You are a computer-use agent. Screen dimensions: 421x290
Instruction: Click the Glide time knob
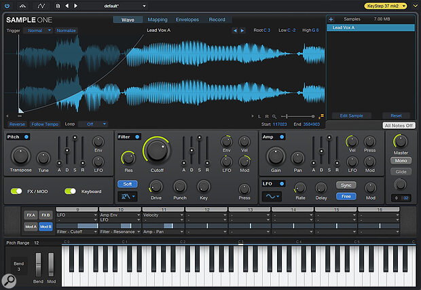[401, 185]
